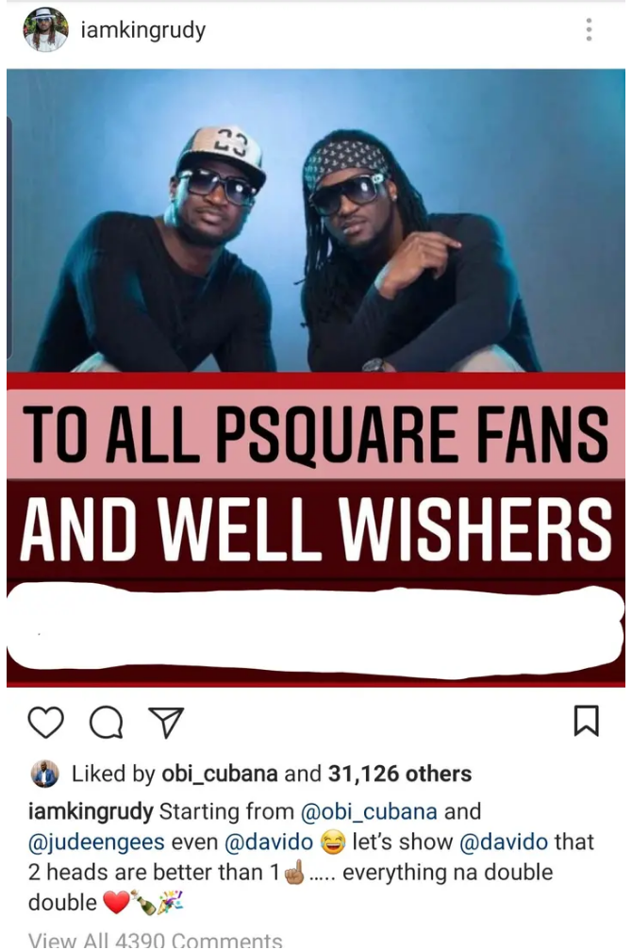Open iamkingrudy username in post header

coord(143,29)
